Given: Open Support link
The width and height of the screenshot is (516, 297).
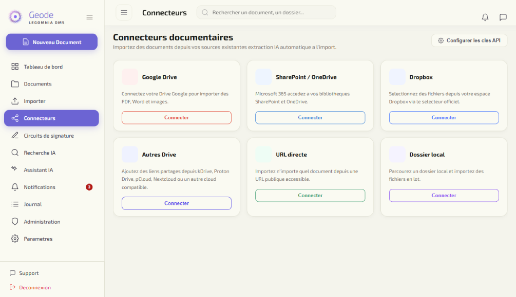Looking at the screenshot, I should [29, 273].
